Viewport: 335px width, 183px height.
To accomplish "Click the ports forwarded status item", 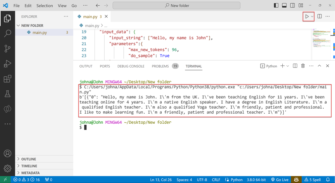I will [x=49, y=180].
